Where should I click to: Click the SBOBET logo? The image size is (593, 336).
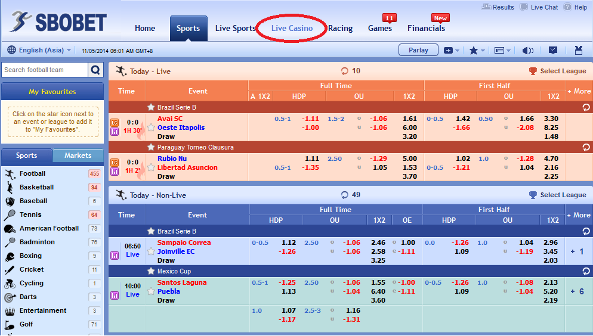58,22
